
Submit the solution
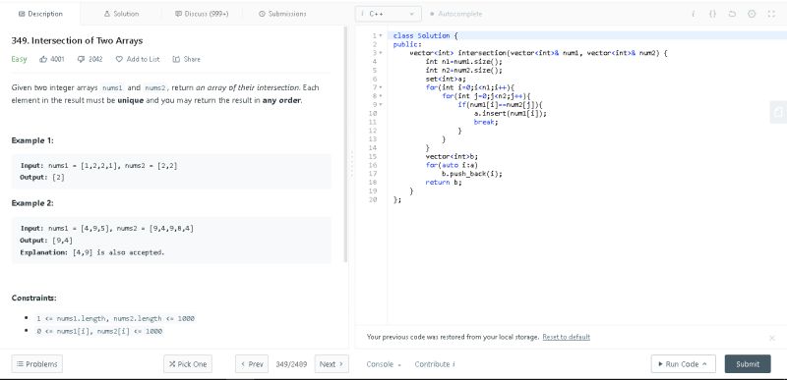click(748, 364)
